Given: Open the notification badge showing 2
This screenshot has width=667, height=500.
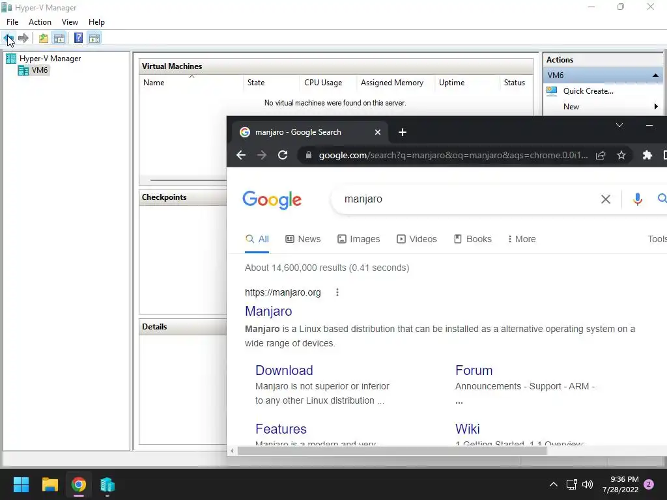Looking at the screenshot, I should pos(649,484).
